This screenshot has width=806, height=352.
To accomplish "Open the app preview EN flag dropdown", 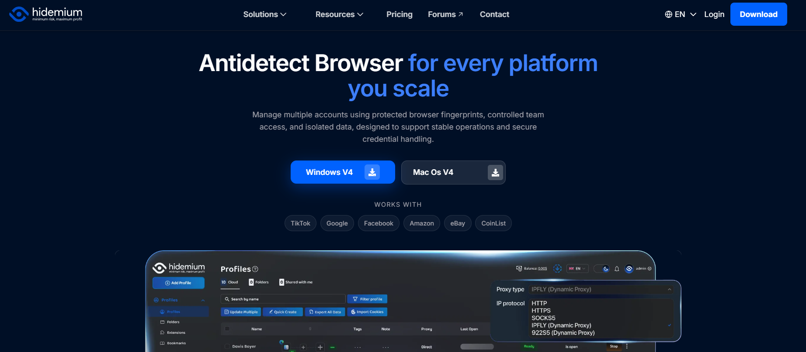I will 577,269.
